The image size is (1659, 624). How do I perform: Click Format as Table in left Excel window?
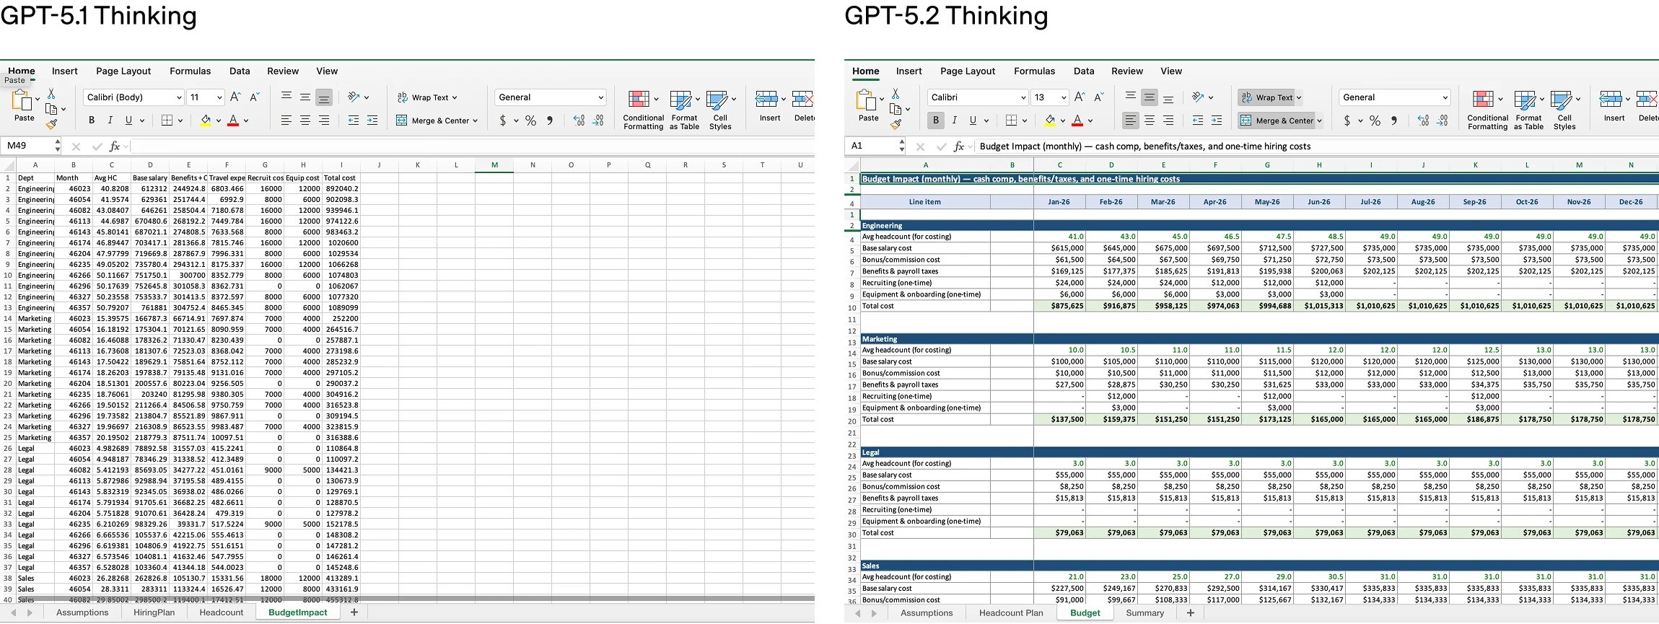coord(683,110)
